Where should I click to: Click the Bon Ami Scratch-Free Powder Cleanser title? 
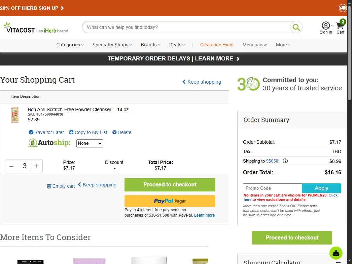point(78,109)
